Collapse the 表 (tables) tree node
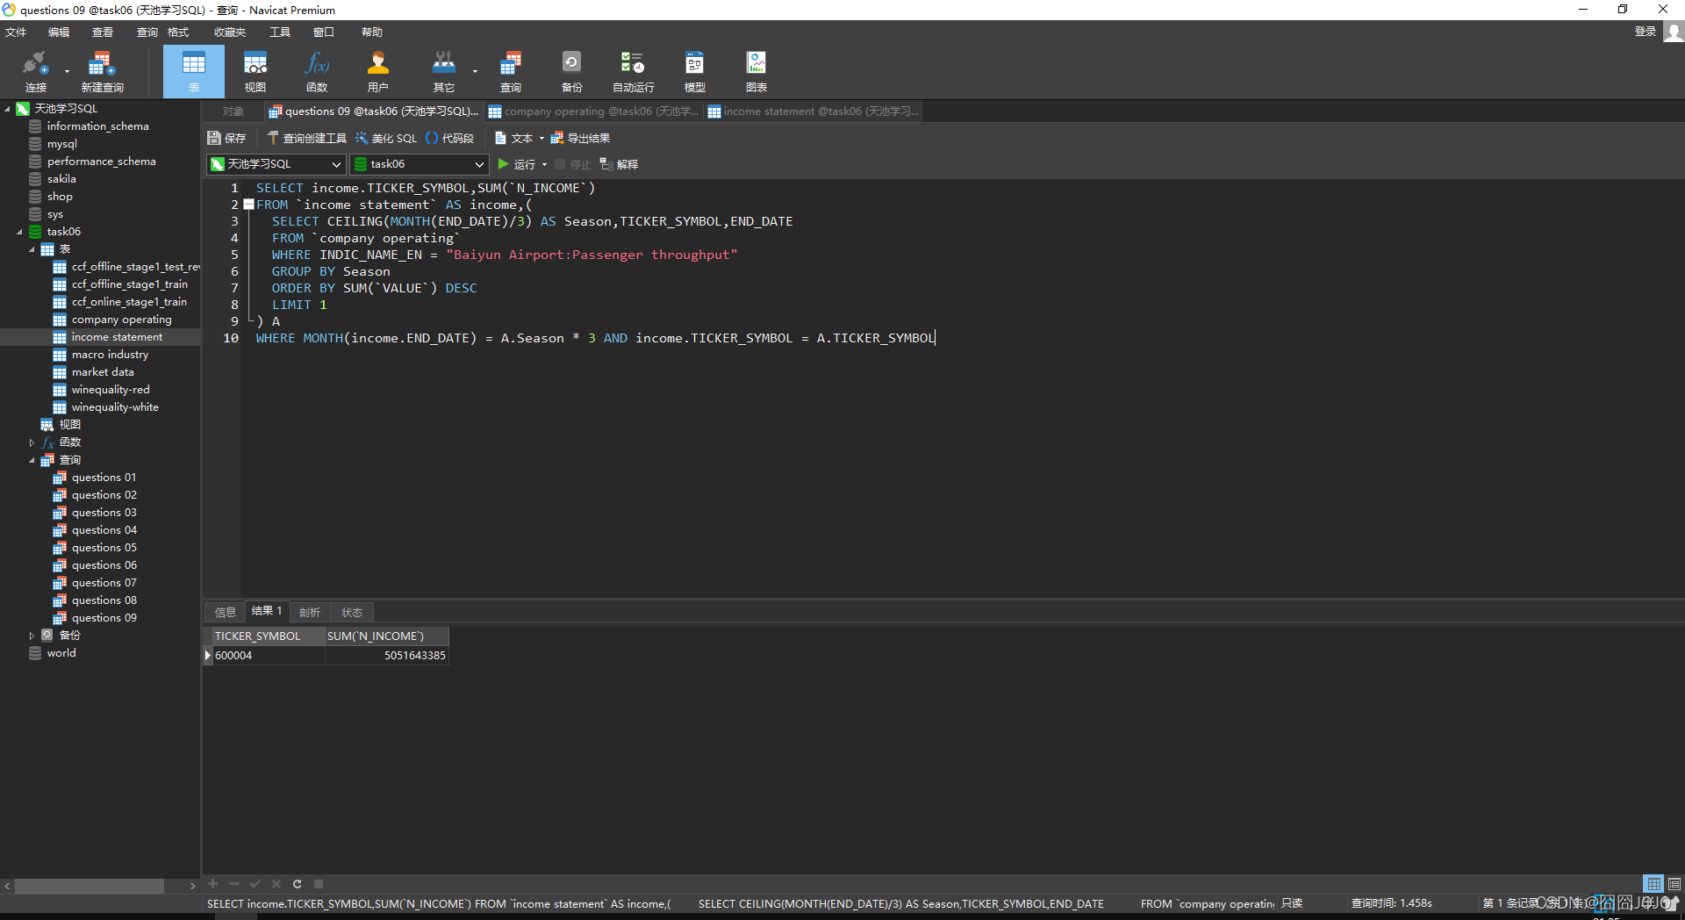 (x=32, y=249)
